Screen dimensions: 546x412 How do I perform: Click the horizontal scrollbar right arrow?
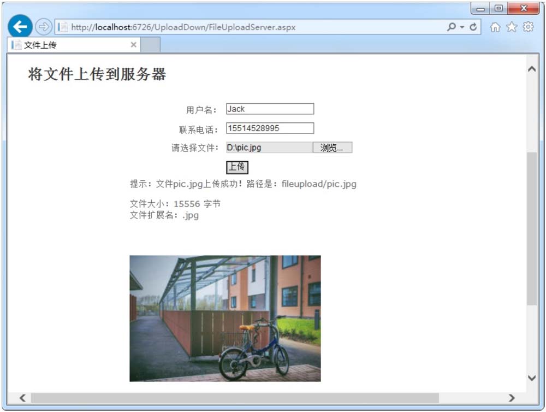[512, 398]
